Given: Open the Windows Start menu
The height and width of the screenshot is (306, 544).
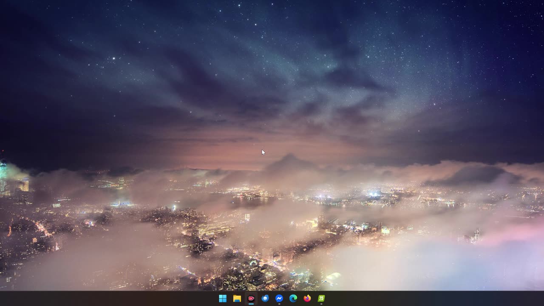Looking at the screenshot, I should pyautogui.click(x=223, y=298).
